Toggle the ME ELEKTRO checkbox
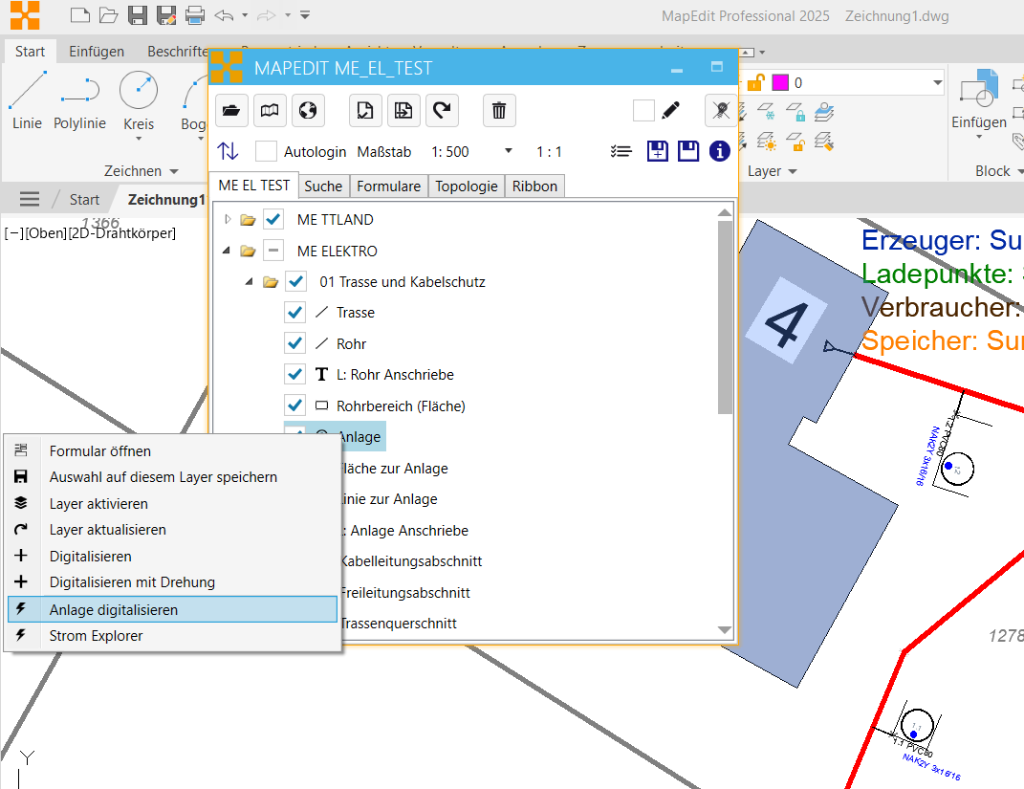This screenshot has height=789, width=1024. point(273,251)
